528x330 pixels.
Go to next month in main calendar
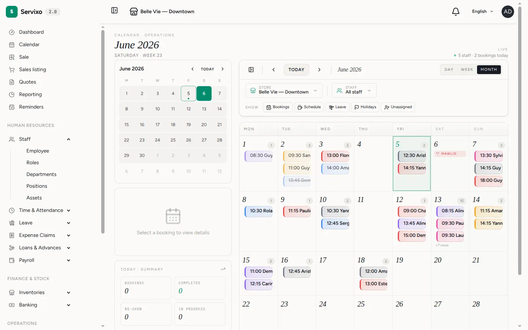(319, 70)
